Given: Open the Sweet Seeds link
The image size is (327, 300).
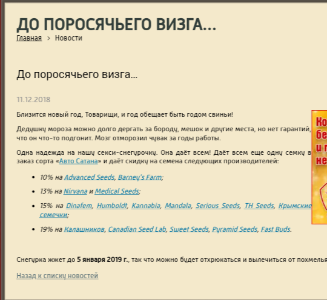Looking at the screenshot, I should coord(189,229).
